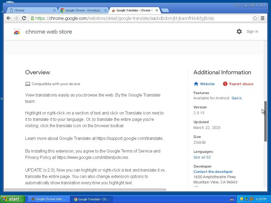
Task: Click the Additional Information heading
Action: (x=222, y=72)
